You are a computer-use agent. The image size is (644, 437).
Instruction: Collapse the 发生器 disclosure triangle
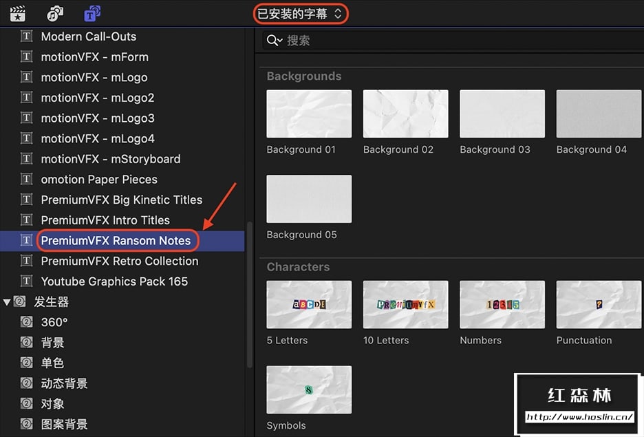7,302
